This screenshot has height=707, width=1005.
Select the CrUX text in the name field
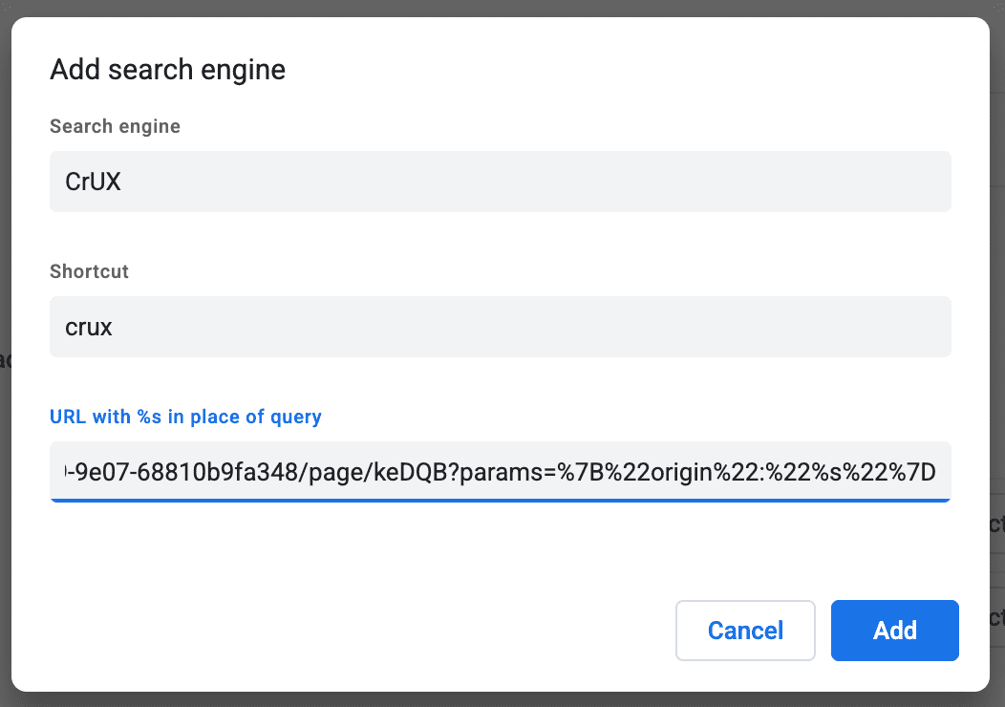[92, 182]
